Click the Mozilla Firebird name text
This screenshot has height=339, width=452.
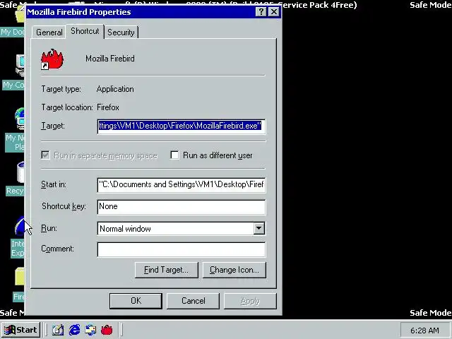pos(110,59)
